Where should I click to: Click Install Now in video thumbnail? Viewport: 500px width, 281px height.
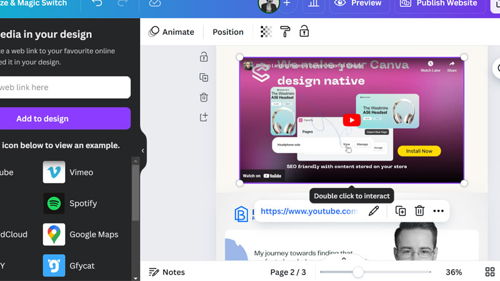click(x=419, y=151)
